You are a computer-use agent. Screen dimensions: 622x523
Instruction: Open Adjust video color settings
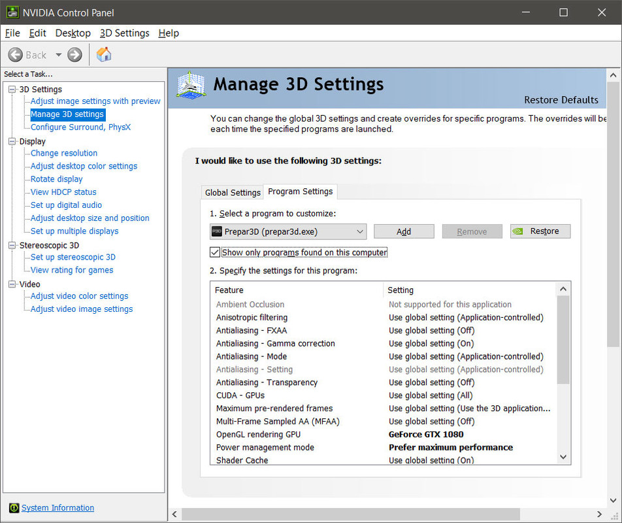tap(79, 296)
